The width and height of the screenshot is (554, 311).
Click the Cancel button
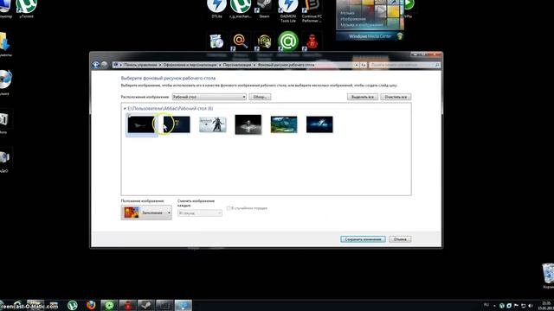click(x=400, y=239)
